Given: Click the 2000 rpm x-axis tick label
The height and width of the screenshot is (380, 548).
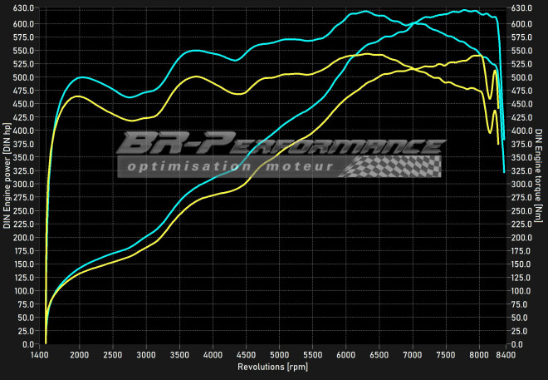Looking at the screenshot, I should 80,353.
